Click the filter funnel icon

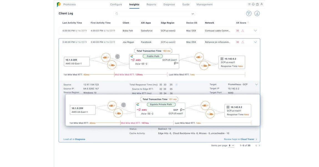[x=249, y=13]
